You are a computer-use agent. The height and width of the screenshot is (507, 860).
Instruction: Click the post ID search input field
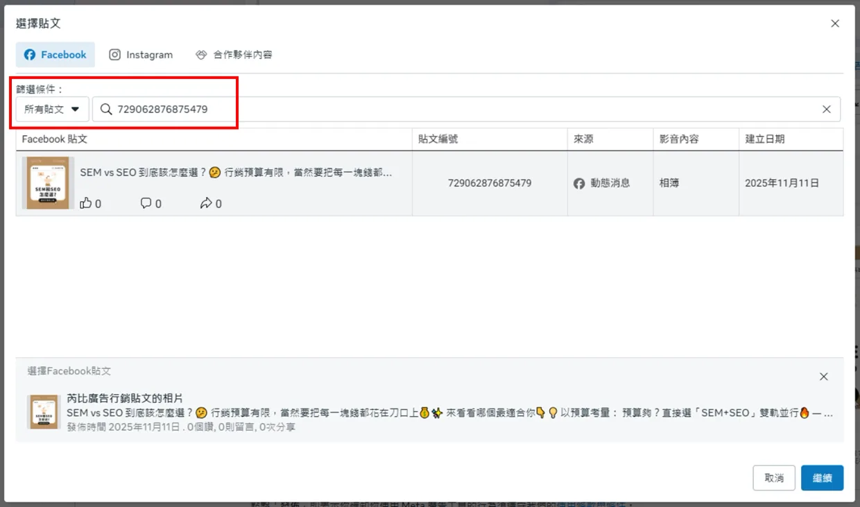(466, 109)
